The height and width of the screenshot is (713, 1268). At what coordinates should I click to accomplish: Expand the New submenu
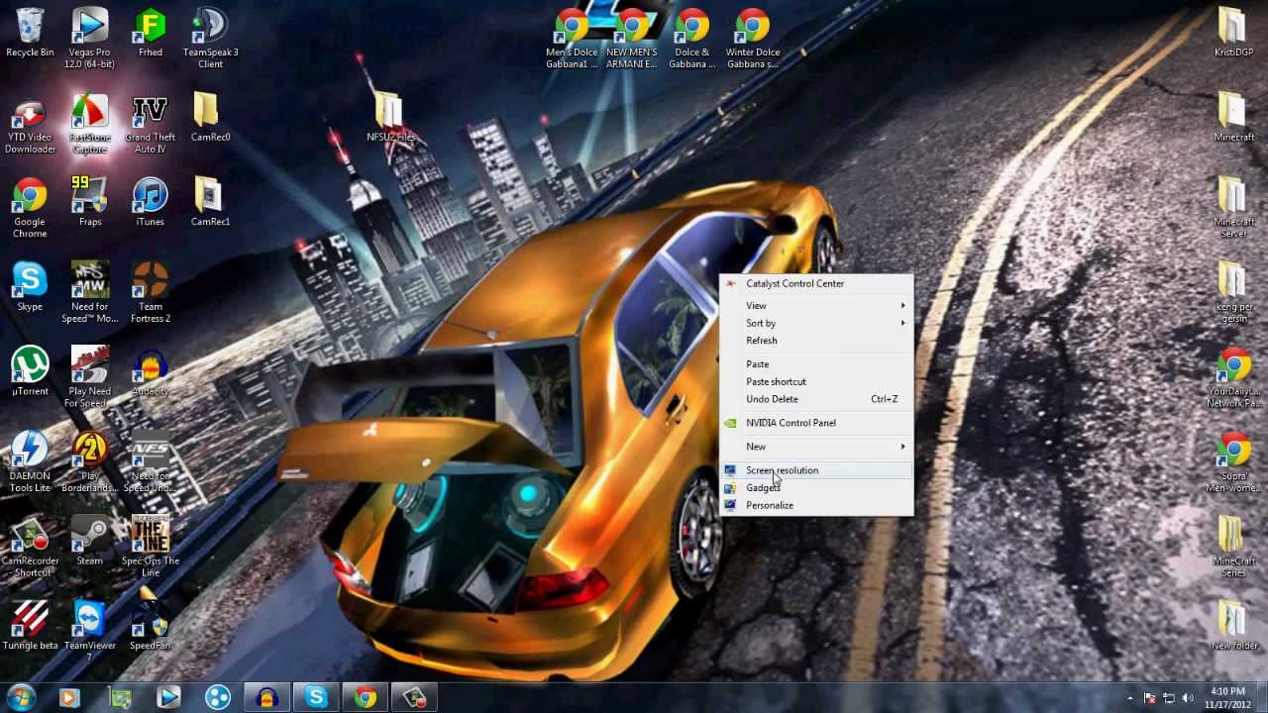point(815,447)
